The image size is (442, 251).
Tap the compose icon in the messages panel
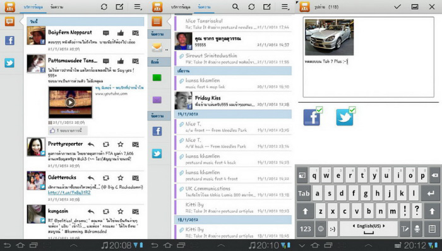tap(266, 7)
